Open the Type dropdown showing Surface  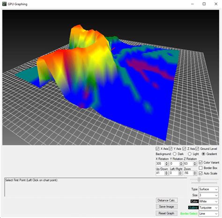point(208,189)
